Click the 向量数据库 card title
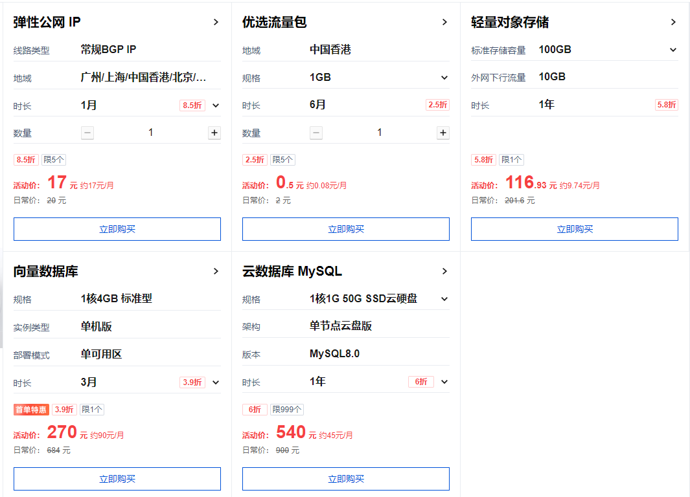 coord(46,272)
